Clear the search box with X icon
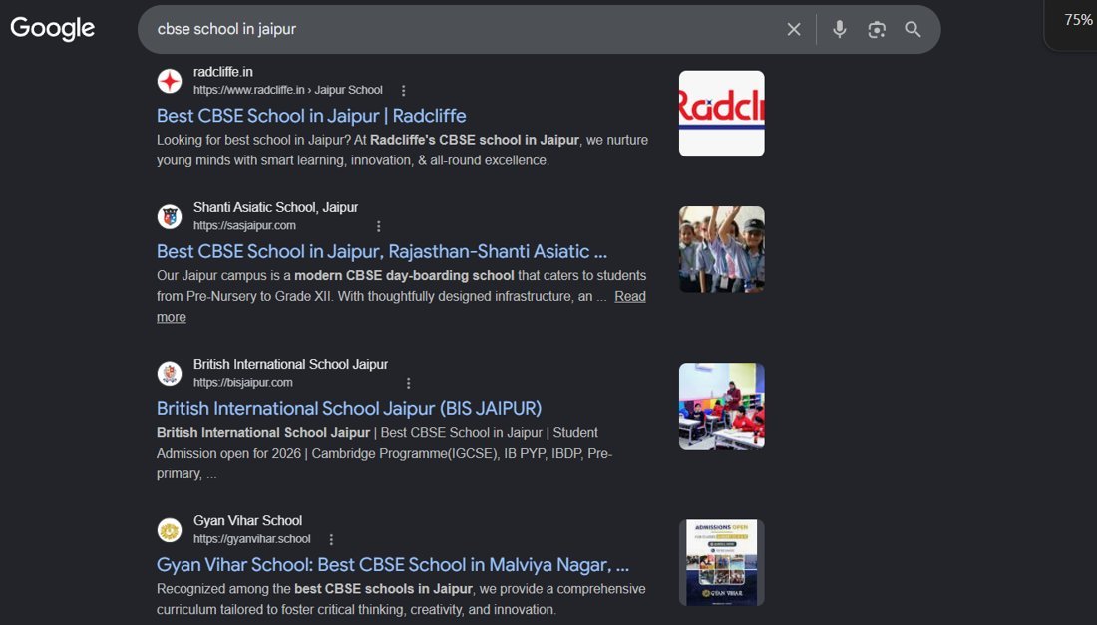Viewport: 1097px width, 625px height. pos(794,29)
